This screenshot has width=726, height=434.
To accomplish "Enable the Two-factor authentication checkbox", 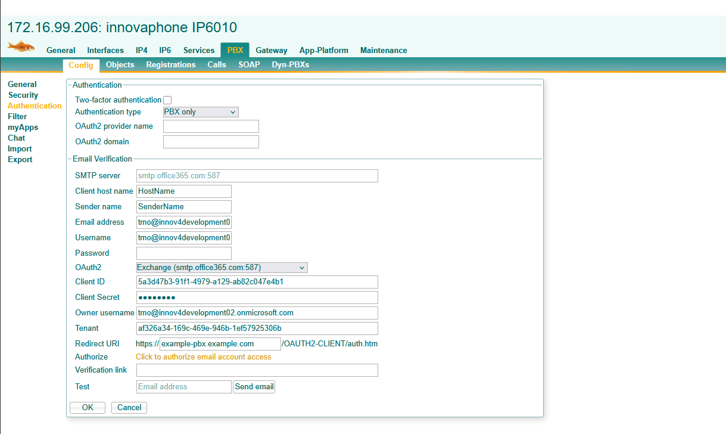I will click(x=167, y=100).
